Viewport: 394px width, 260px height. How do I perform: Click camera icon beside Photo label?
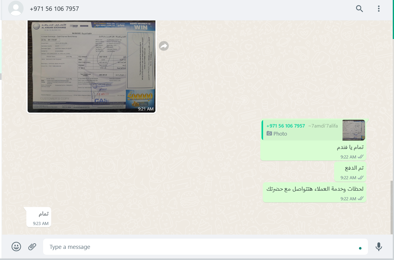click(269, 134)
